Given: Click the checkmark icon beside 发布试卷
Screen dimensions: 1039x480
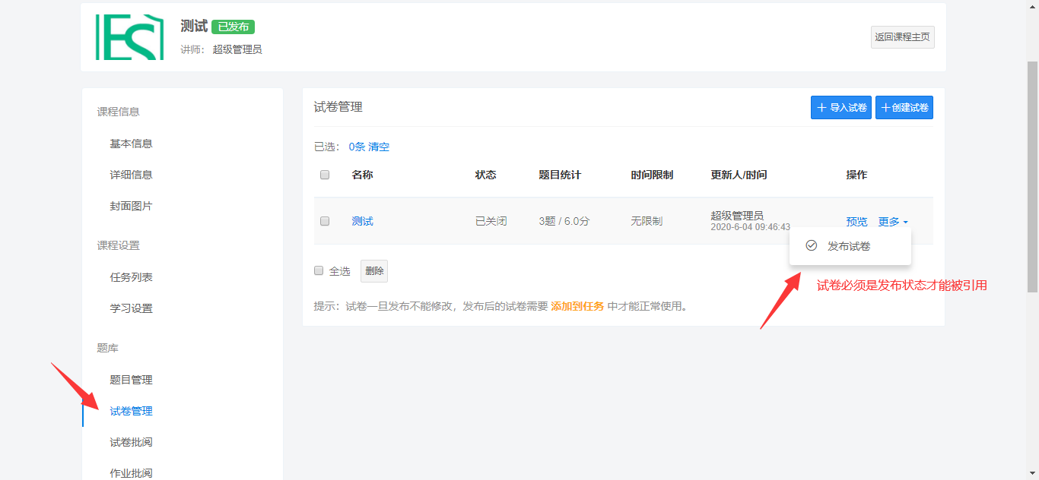Looking at the screenshot, I should click(x=811, y=246).
